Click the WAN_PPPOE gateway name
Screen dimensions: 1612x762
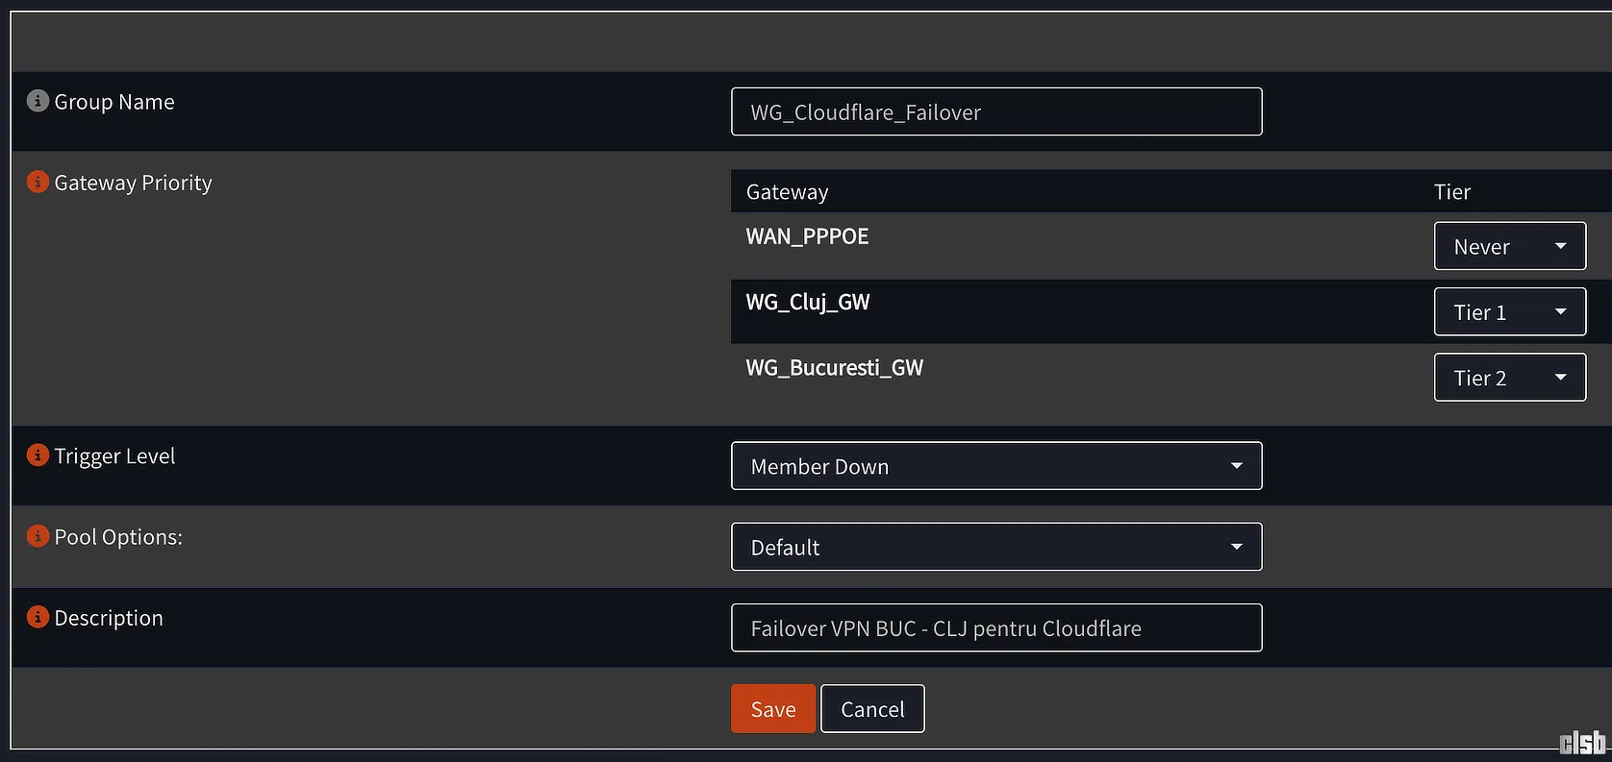pos(807,236)
